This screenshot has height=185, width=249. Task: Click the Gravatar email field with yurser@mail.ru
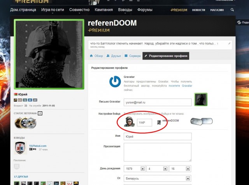point(158,102)
